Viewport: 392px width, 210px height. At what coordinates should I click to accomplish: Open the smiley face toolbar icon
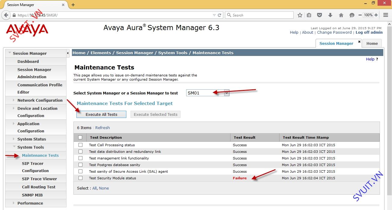pos(352,15)
